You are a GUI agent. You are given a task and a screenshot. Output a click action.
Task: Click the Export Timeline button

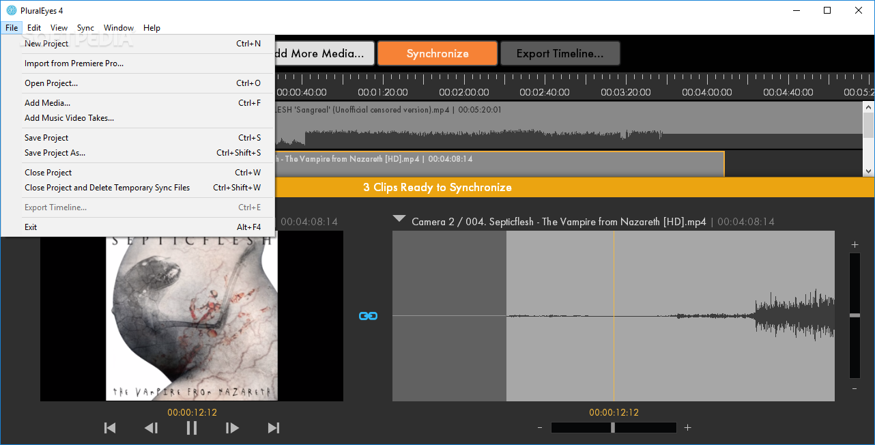[x=560, y=53]
